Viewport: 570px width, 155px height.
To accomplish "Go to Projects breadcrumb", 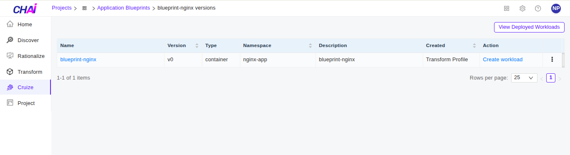I will coord(62,8).
